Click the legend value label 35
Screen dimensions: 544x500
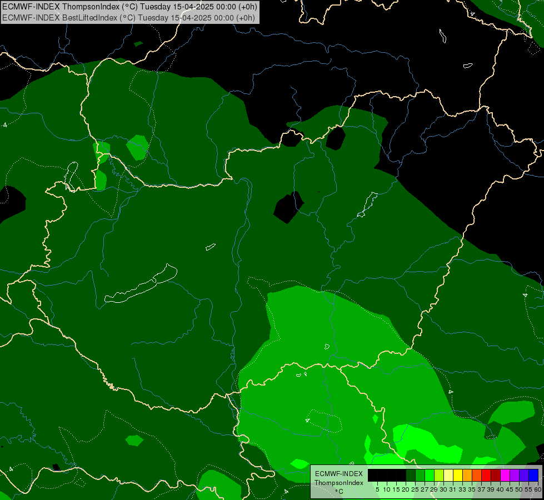(x=472, y=489)
